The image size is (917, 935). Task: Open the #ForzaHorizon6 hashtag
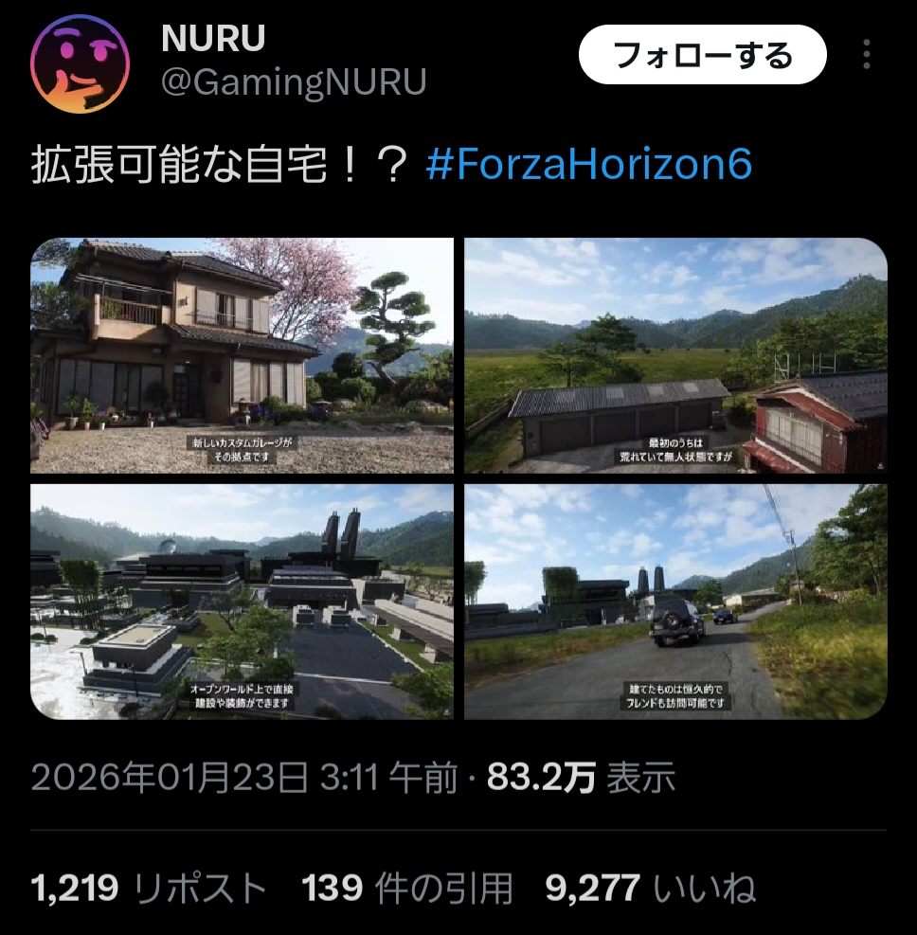pyautogui.click(x=589, y=164)
